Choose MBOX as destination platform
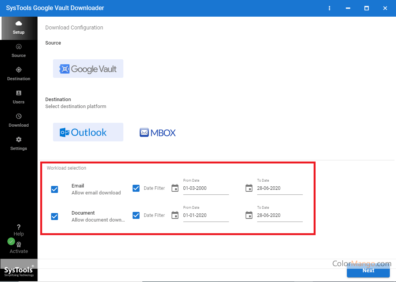The height and width of the screenshot is (282, 396). coord(158,133)
